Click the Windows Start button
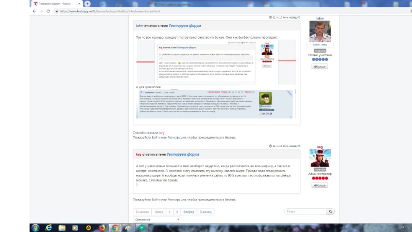The width and height of the screenshot is (412, 232). click(36, 227)
